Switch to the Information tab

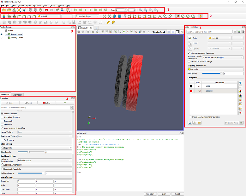click(x=17, y=95)
